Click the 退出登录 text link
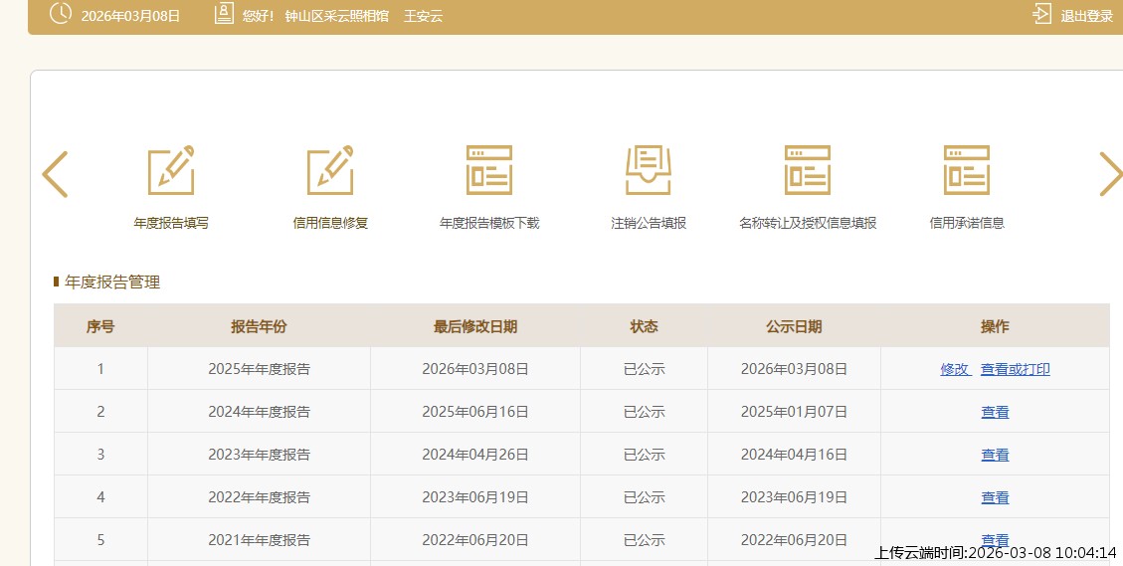 (1086, 16)
